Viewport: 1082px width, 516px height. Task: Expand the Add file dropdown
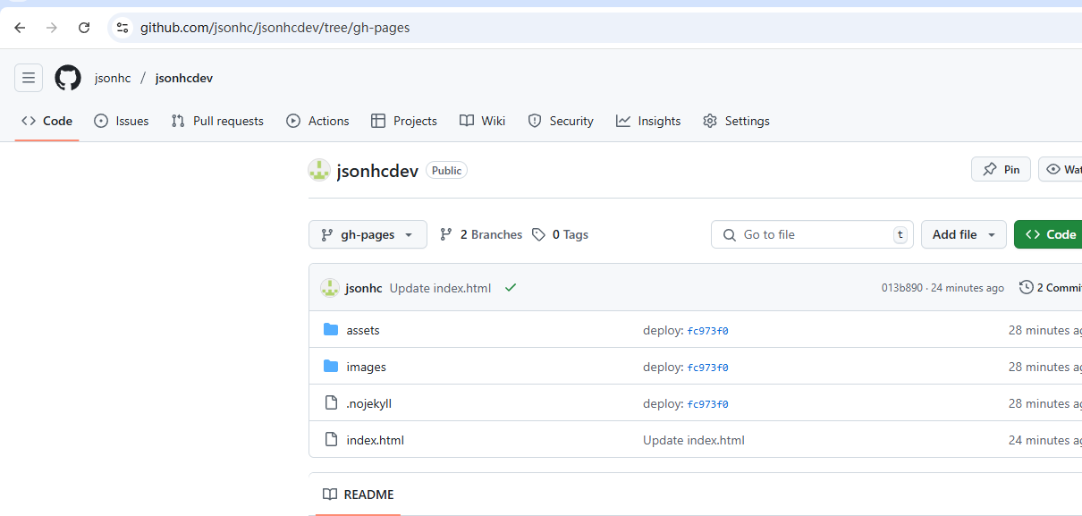[x=964, y=234]
